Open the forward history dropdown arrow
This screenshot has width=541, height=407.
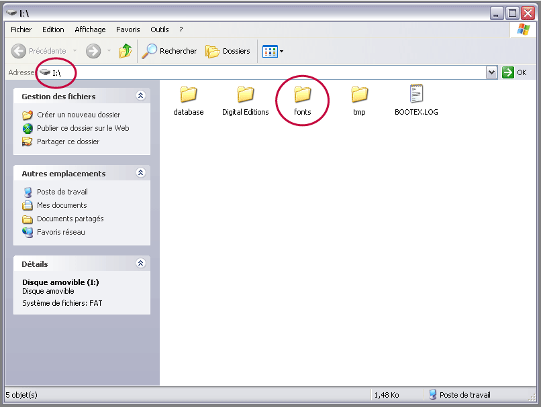(x=109, y=51)
